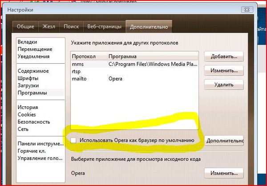Switch to the Веб-страницы tab

[x=105, y=27]
